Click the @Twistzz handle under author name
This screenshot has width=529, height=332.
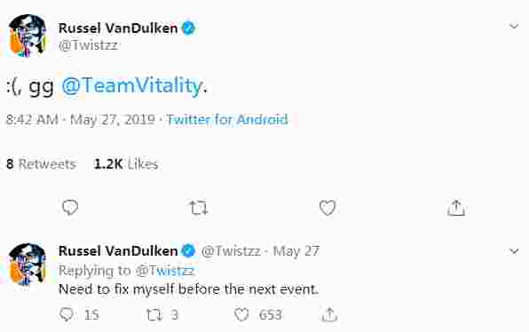tap(88, 45)
